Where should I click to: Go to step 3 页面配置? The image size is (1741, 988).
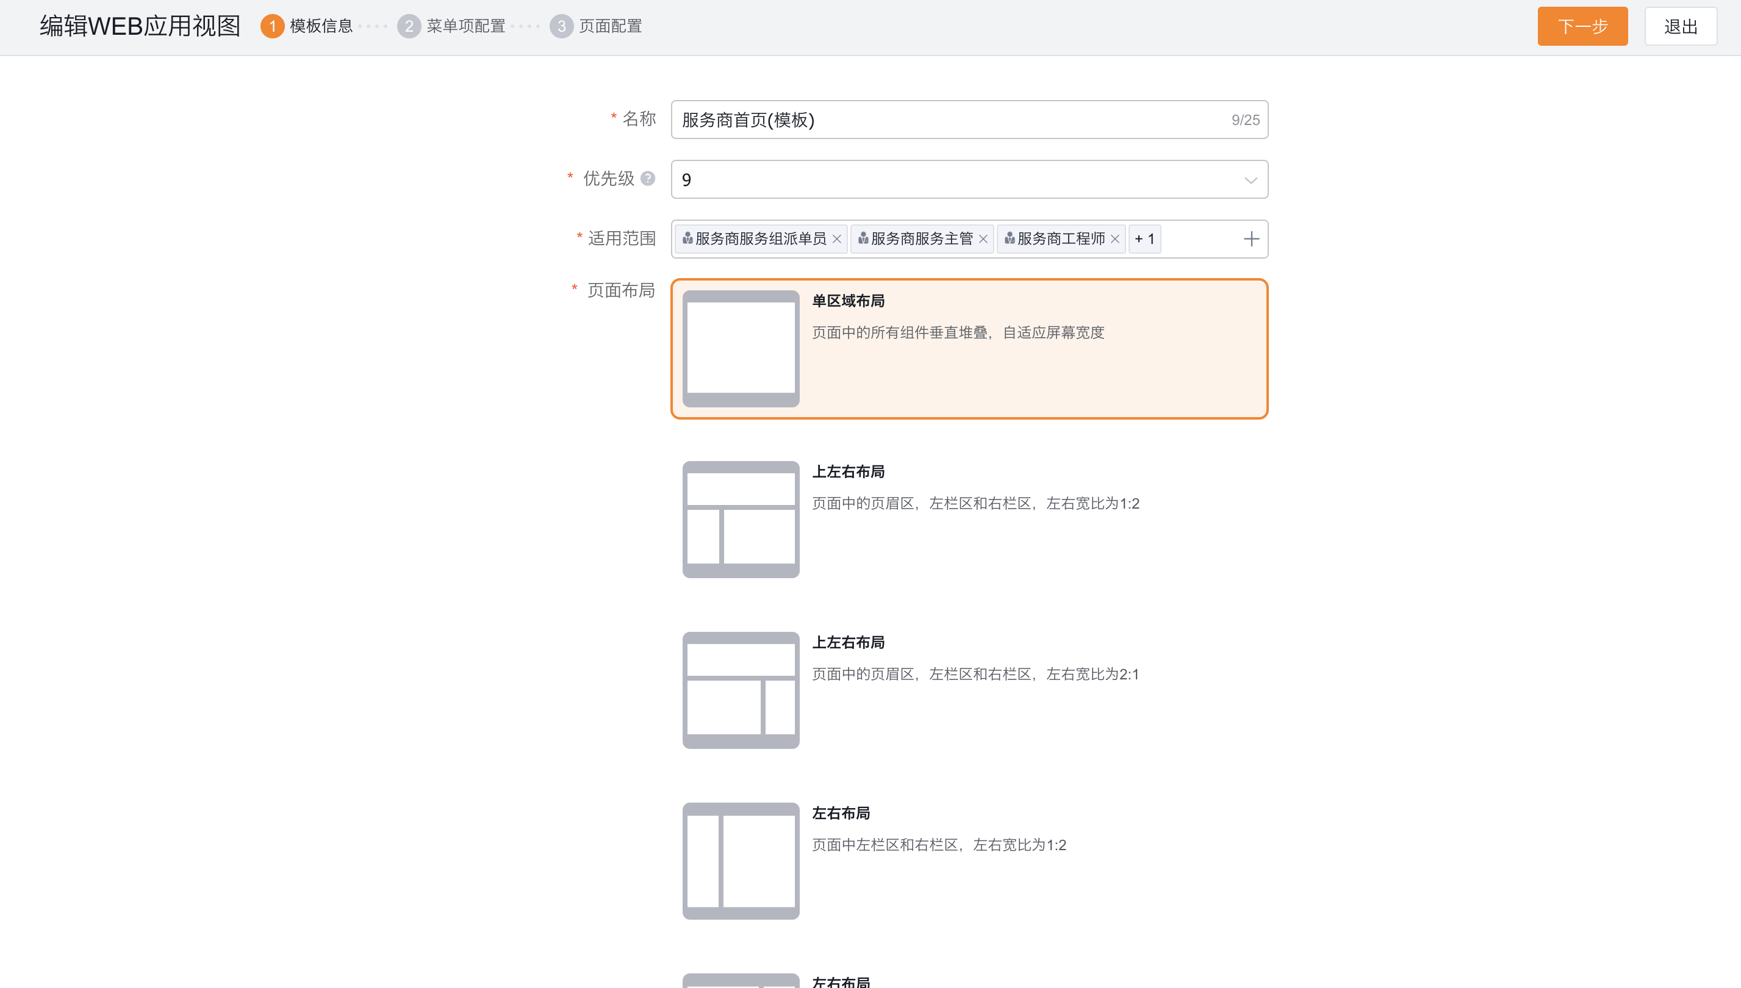point(596,26)
